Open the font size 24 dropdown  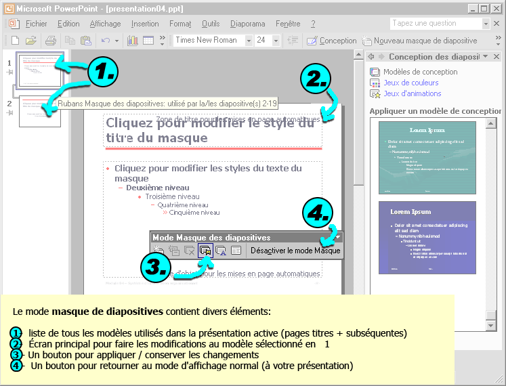[x=276, y=41]
